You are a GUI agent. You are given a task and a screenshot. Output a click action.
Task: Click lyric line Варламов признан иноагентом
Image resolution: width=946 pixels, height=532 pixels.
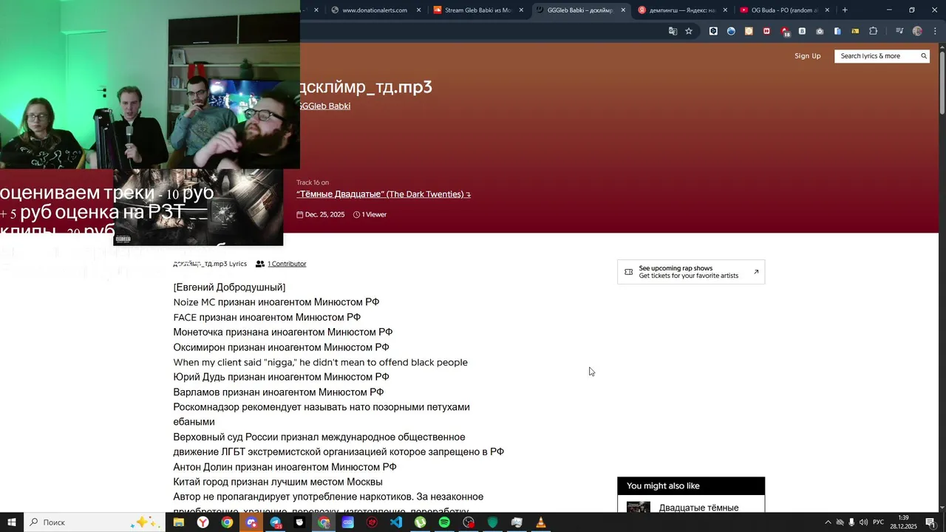coord(279,392)
